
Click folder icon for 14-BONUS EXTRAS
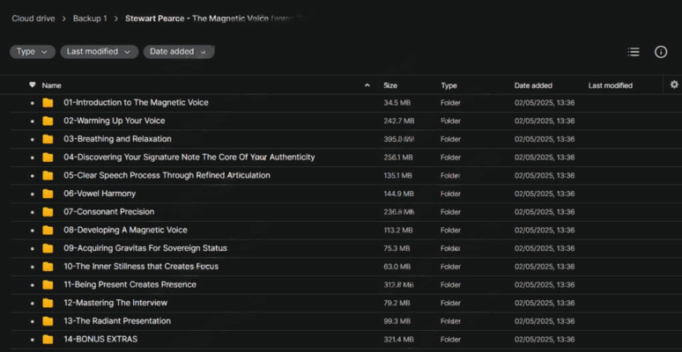click(x=48, y=340)
